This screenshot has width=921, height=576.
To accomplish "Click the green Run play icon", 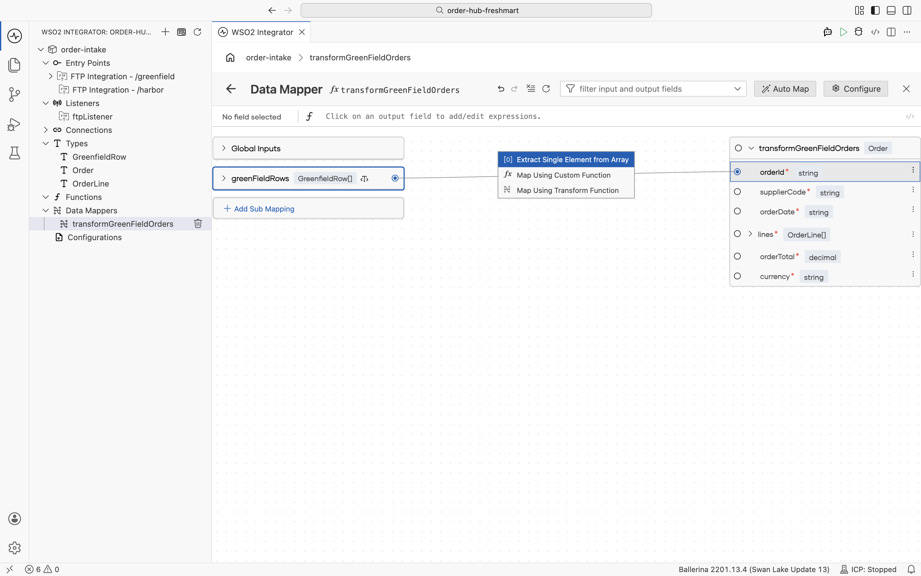I will tap(843, 32).
